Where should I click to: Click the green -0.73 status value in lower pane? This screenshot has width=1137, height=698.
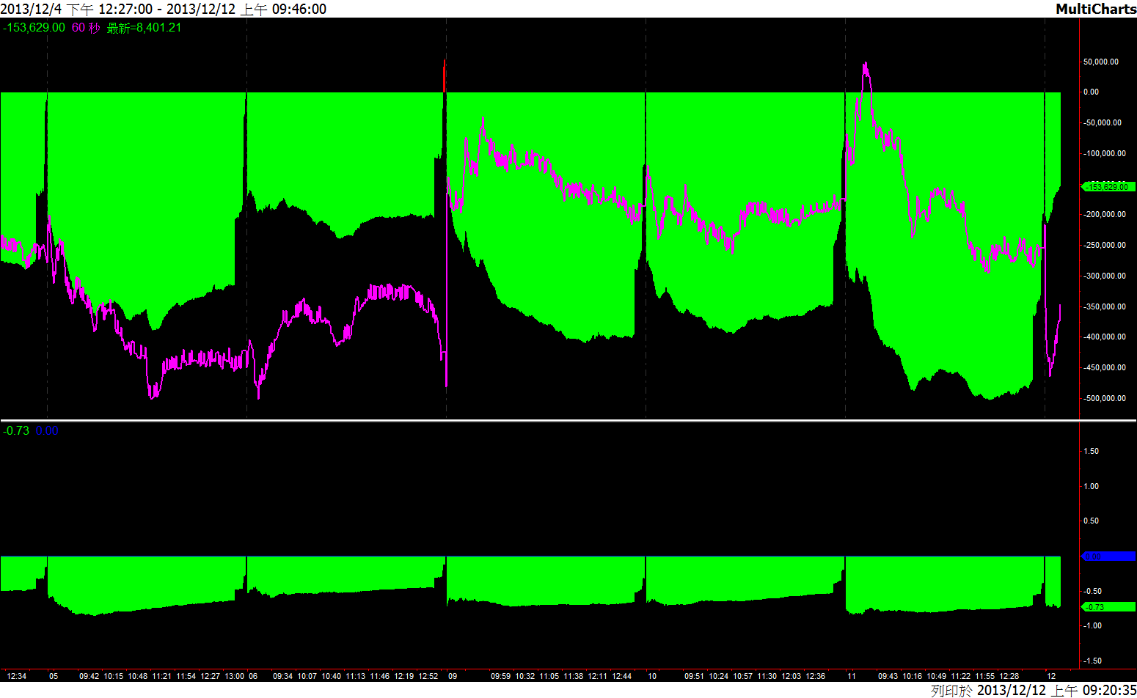coord(16,431)
